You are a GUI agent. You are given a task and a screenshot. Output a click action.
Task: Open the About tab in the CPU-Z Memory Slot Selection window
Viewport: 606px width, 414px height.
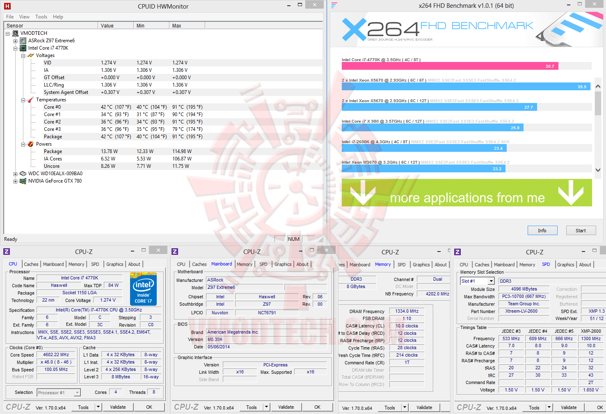(x=585, y=265)
